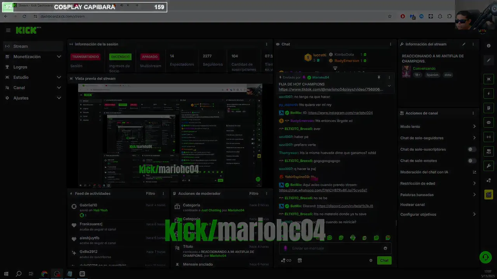This screenshot has height=279, width=497.
Task: Open the BotRix Discord invite link
Action: tap(345, 206)
